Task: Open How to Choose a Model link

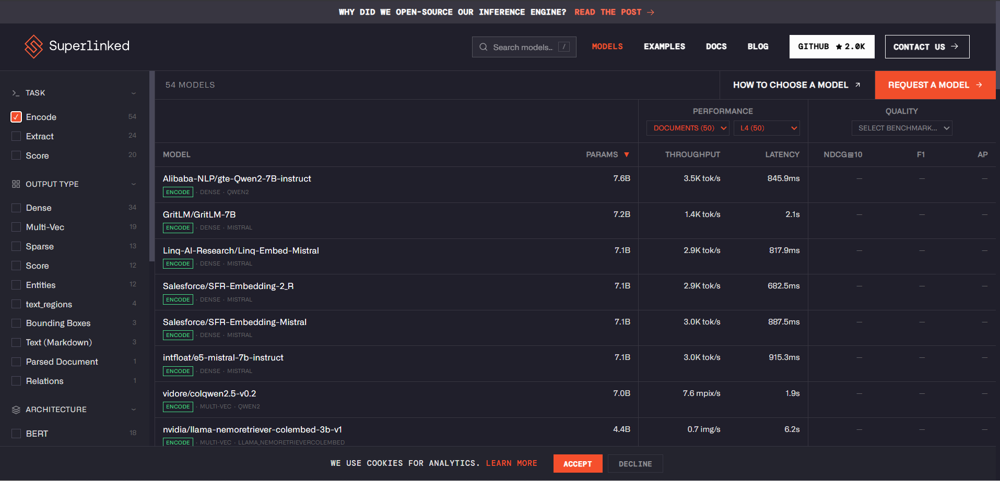Action: click(x=797, y=85)
